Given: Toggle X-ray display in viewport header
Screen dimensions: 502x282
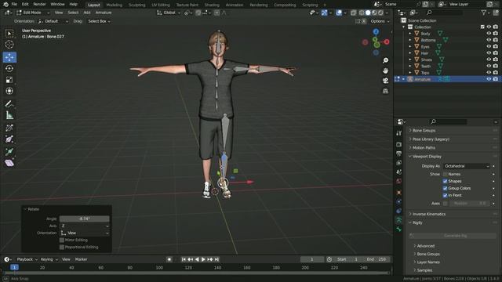Looking at the screenshot, I should pyautogui.click(x=354, y=13).
